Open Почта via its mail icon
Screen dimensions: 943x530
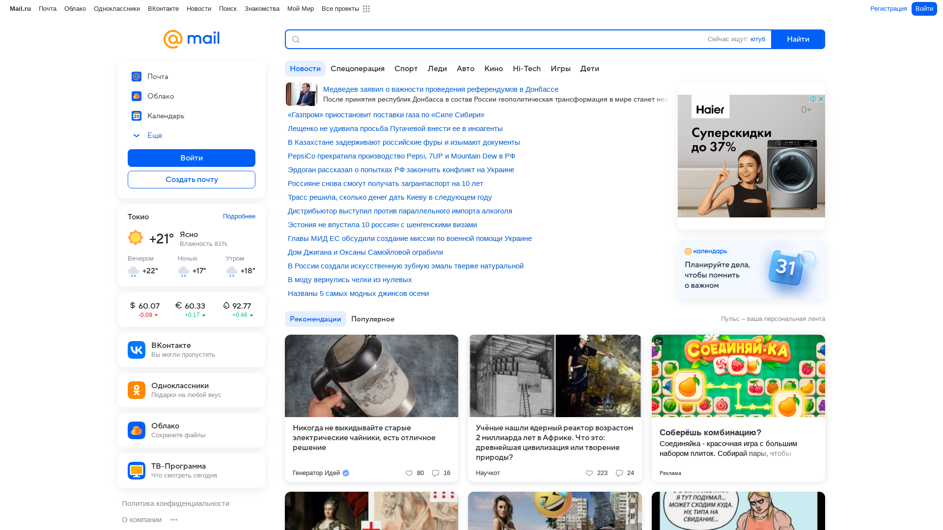tap(137, 77)
